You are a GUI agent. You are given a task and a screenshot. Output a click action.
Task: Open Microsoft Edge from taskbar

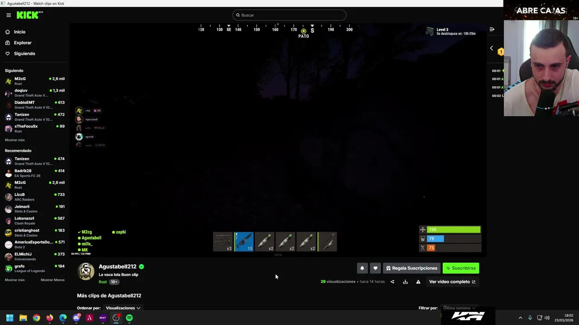[63, 318]
